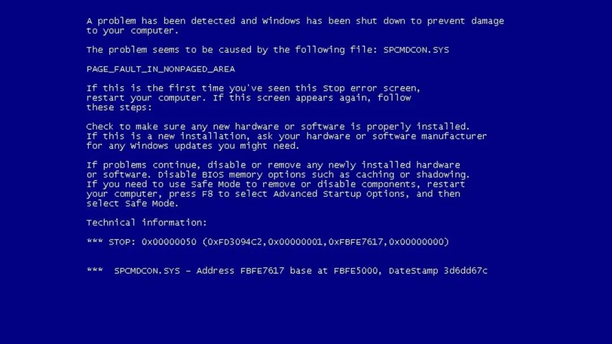Click the third parameter 0xFBFE7617
Viewport: 612px width, 344px height.
(x=355, y=242)
